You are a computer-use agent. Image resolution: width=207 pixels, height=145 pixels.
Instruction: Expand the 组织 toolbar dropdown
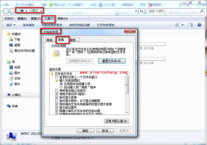coord(11,25)
